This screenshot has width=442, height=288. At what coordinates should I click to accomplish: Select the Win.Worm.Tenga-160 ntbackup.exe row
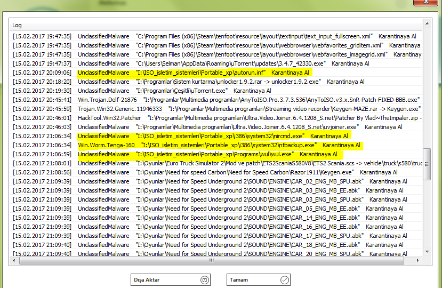[216, 145]
